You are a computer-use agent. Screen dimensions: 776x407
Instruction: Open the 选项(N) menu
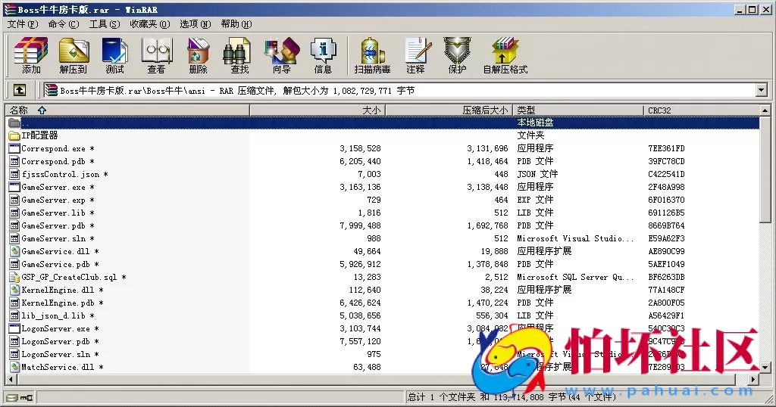coord(195,24)
